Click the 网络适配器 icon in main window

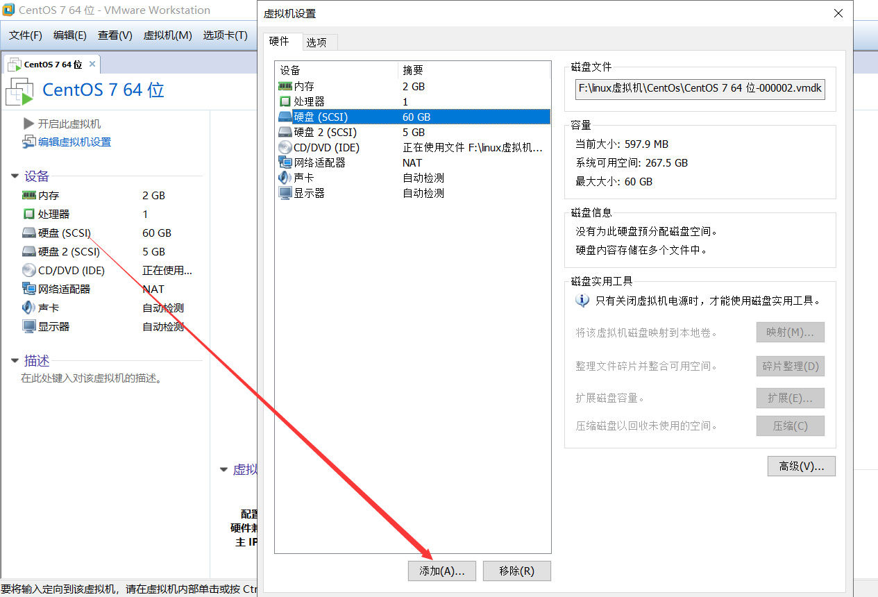pyautogui.click(x=28, y=289)
